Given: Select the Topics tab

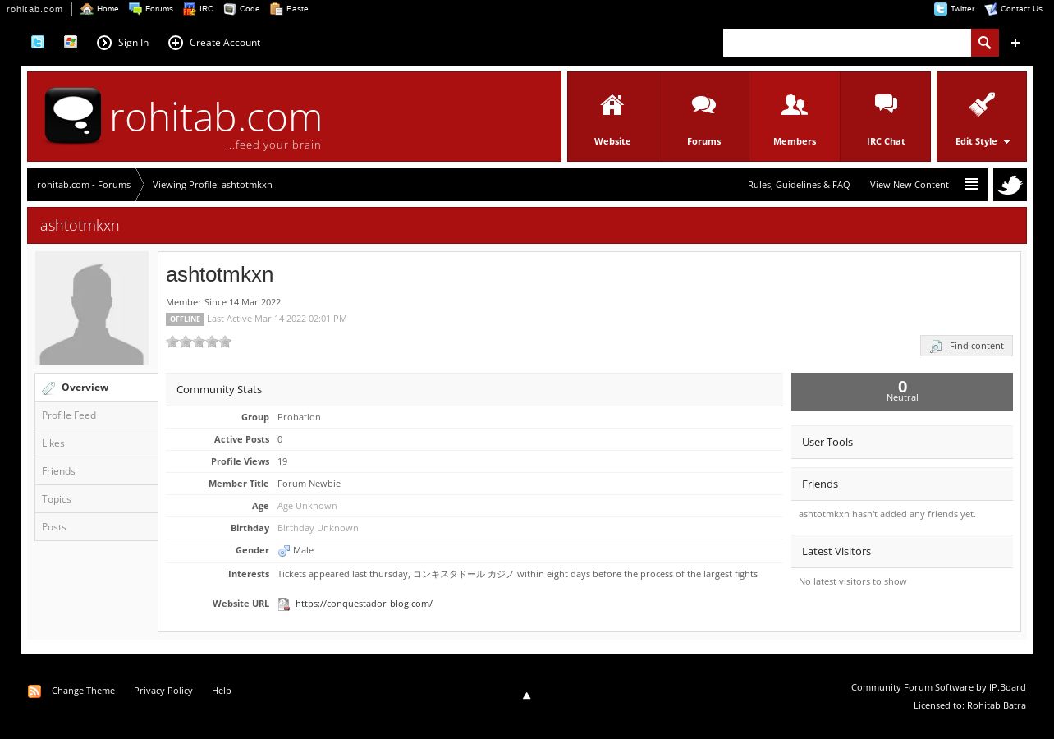Looking at the screenshot, I should tap(96, 499).
